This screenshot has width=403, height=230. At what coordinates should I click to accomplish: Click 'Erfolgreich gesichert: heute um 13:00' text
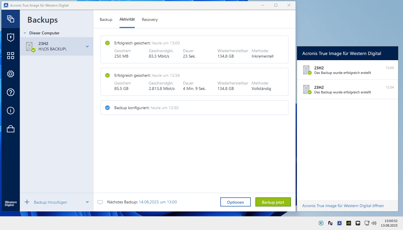tap(147, 43)
